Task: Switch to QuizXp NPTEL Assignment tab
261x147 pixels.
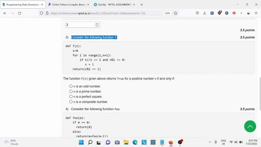Action: click(115, 4)
